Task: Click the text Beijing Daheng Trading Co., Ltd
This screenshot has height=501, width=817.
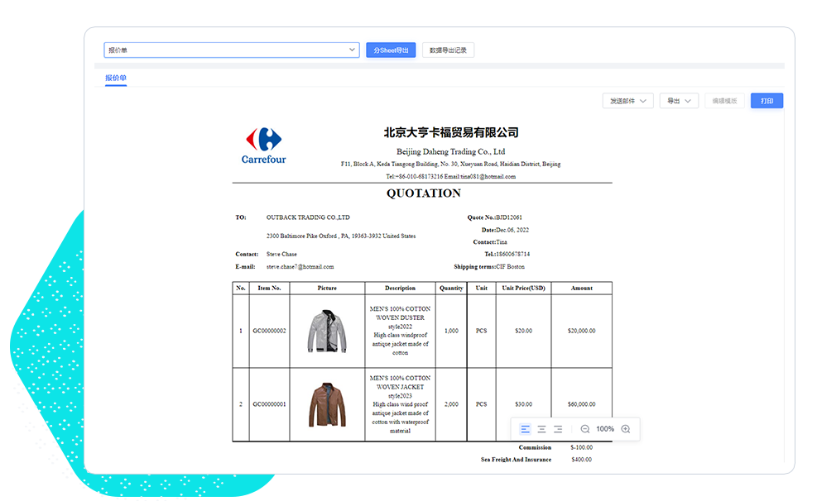Action: coord(450,152)
